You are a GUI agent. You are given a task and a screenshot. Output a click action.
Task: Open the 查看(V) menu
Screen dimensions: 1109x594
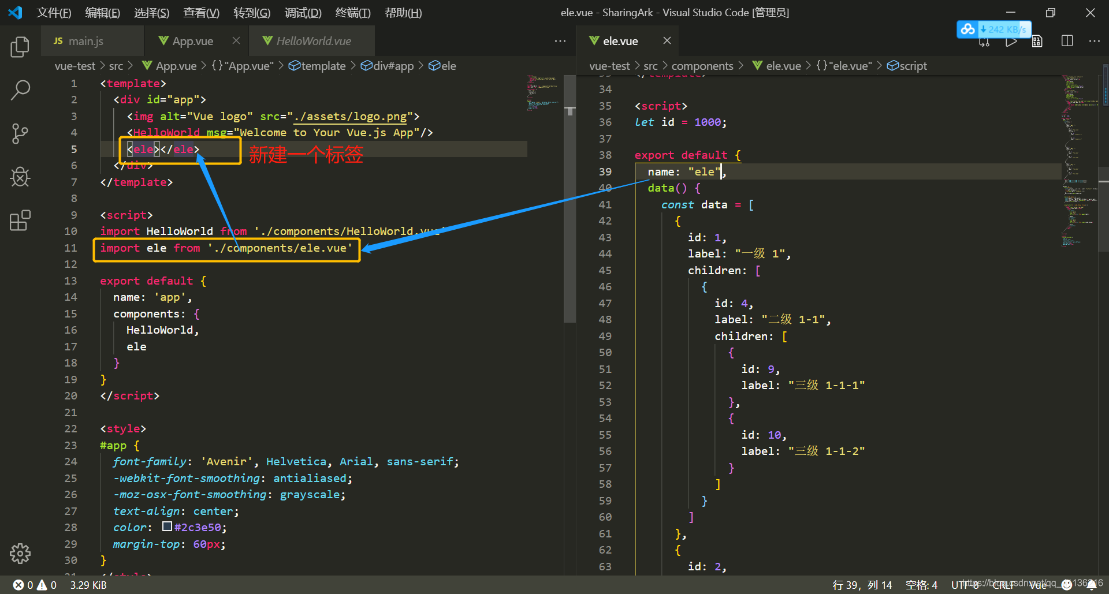[x=202, y=13]
